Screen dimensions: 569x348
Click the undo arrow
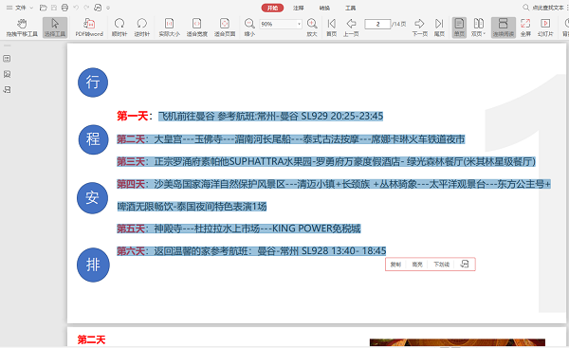76,8
